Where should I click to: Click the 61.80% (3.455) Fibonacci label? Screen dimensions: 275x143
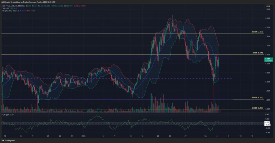coord(257,108)
